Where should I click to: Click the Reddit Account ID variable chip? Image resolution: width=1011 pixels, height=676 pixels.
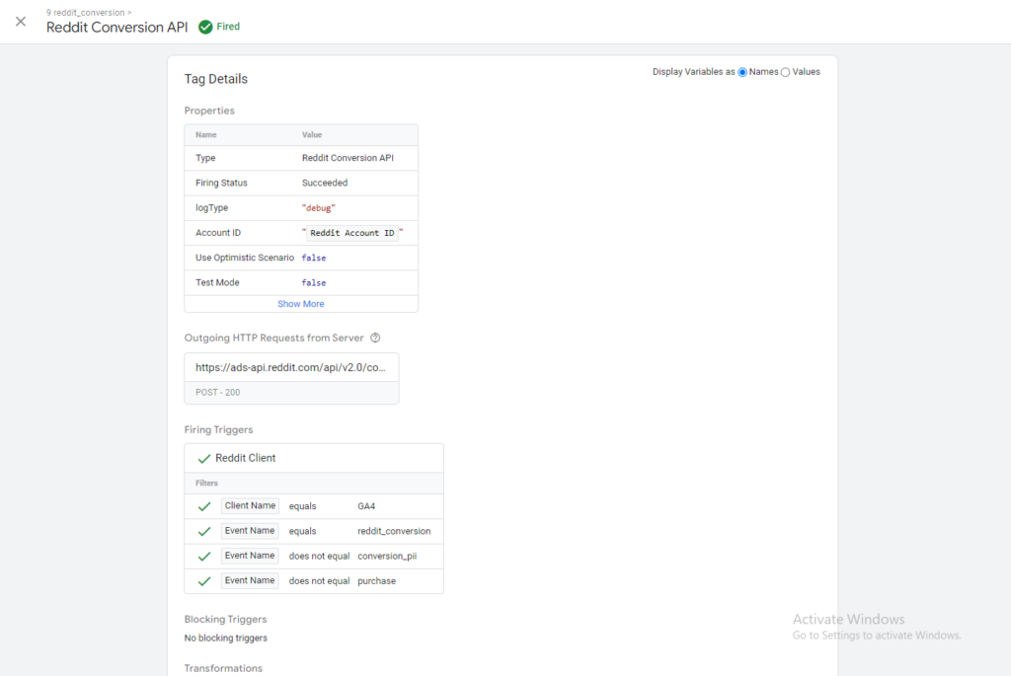coord(352,233)
